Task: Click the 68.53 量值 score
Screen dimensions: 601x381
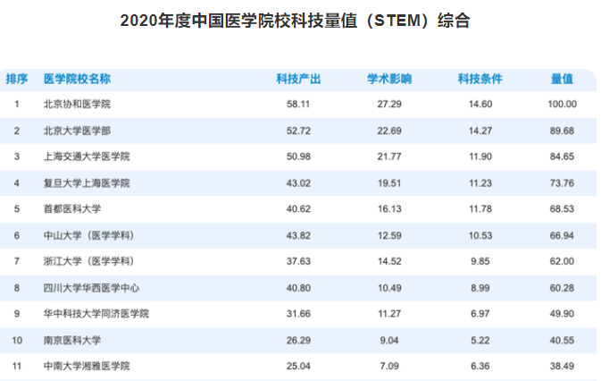Action: coord(562,208)
